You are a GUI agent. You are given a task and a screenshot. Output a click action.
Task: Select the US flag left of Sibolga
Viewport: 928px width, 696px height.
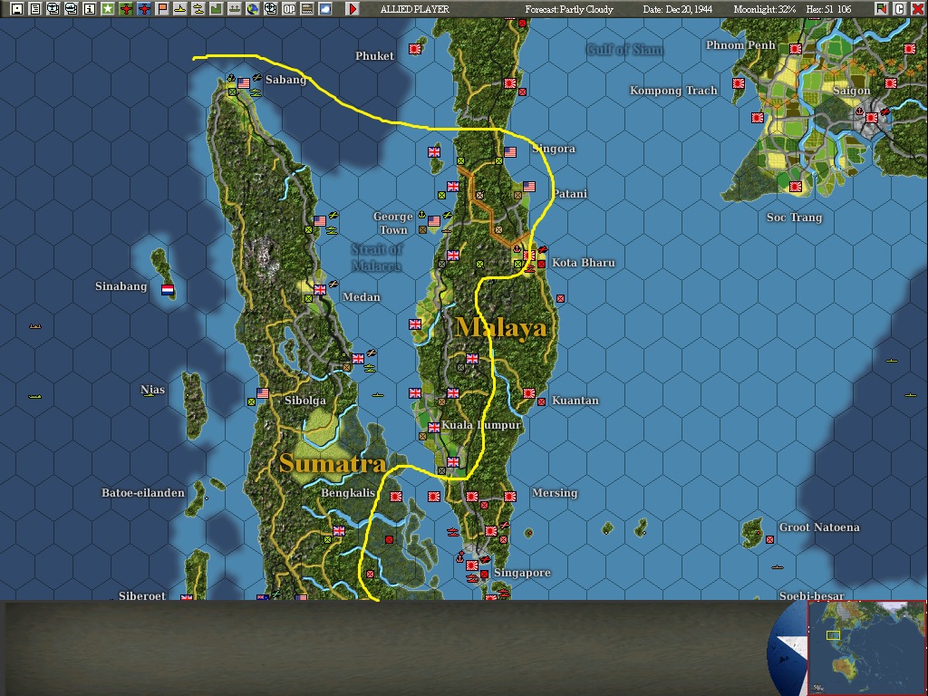263,393
